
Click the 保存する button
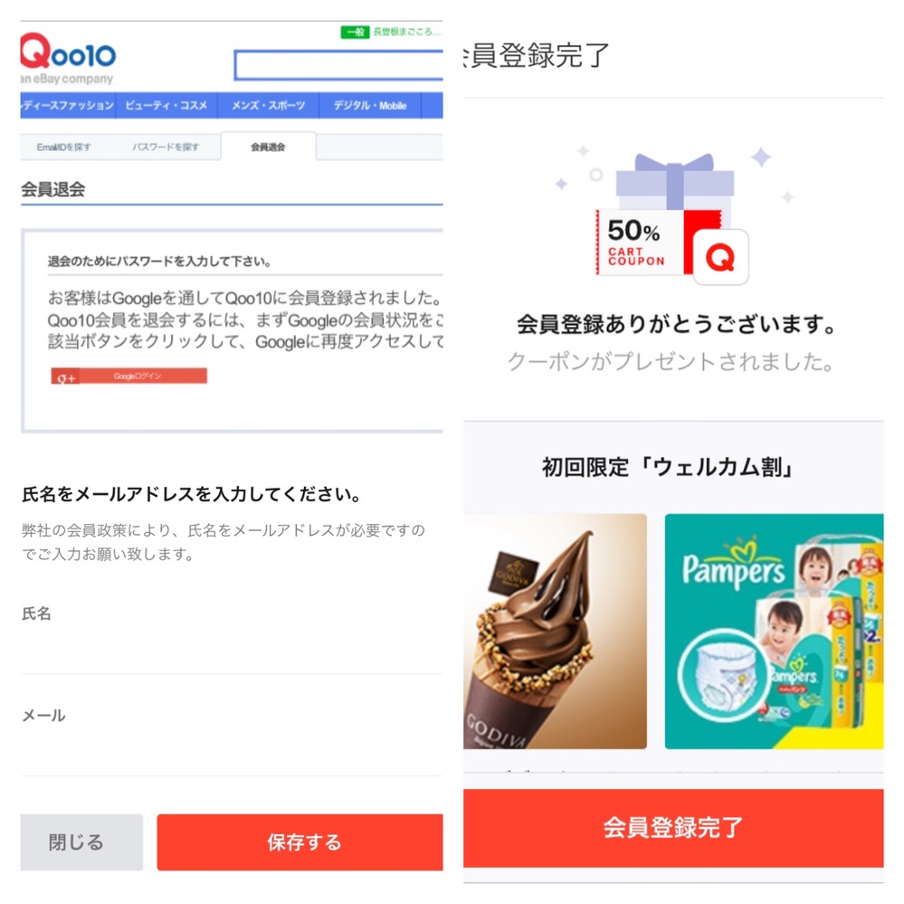click(x=300, y=842)
